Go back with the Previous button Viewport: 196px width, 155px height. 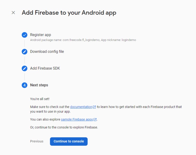coord(37,141)
